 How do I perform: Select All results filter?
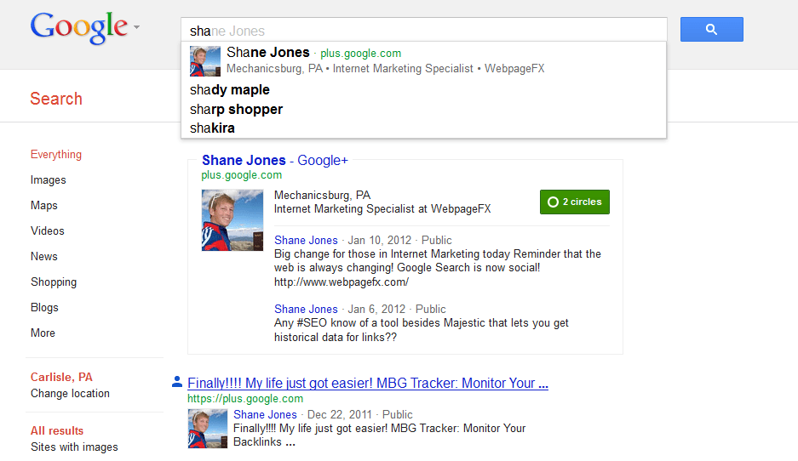tap(57, 430)
